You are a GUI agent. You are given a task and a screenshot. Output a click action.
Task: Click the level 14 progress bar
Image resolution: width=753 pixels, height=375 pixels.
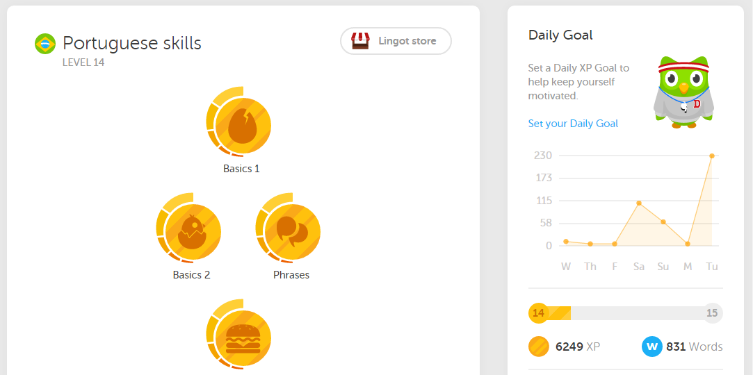pyautogui.click(x=625, y=314)
